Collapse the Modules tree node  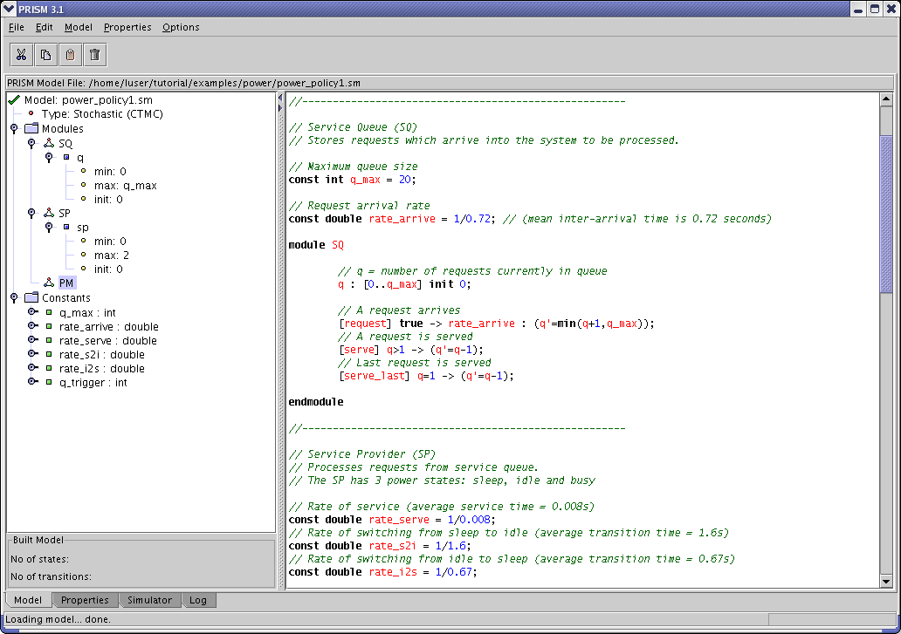(x=14, y=128)
